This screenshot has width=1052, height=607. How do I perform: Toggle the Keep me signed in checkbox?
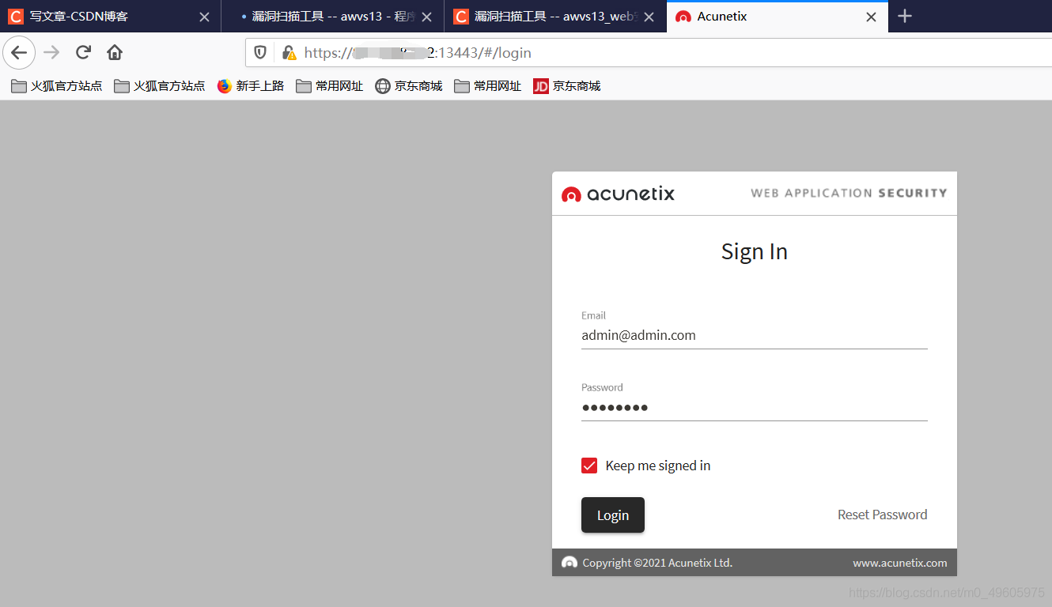point(589,466)
